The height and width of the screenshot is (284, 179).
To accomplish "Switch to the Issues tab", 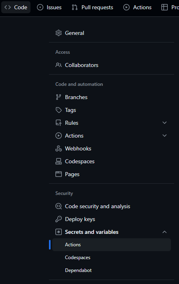I will (x=49, y=7).
